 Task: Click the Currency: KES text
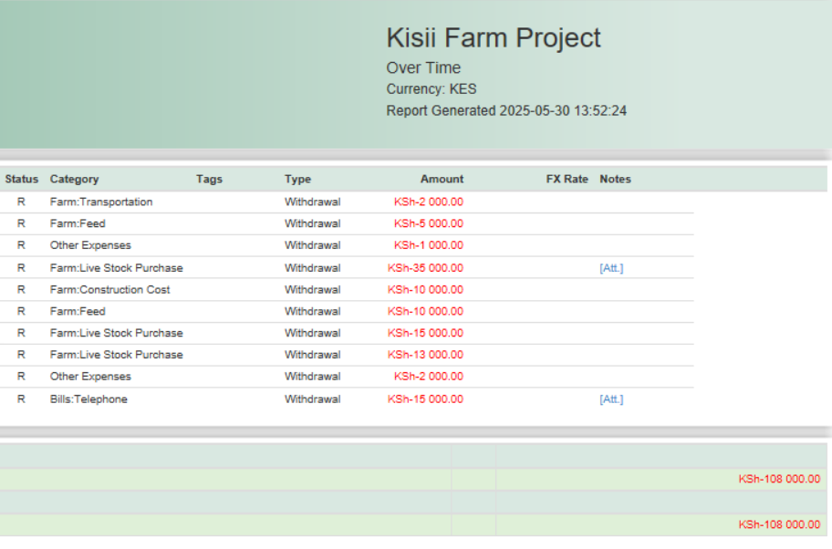coord(432,89)
